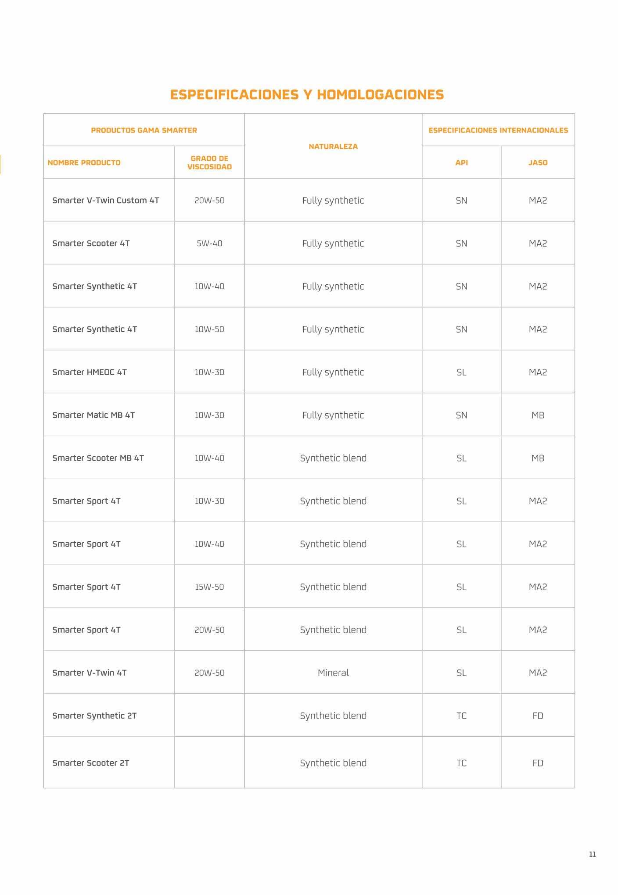This screenshot has height=895, width=618.
Task: Click the page number 11
Action: [x=592, y=855]
